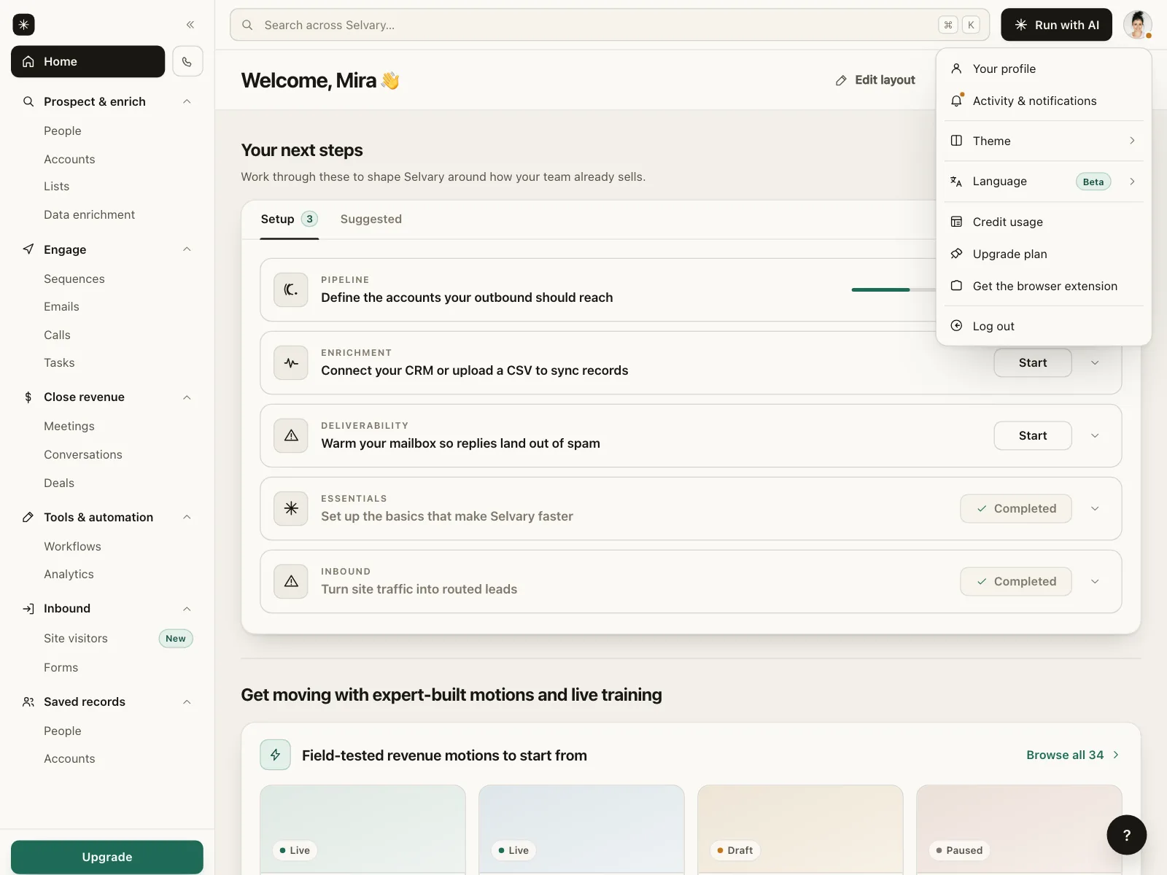This screenshot has width=1167, height=875.
Task: Click the user avatar photo
Action: (1137, 25)
